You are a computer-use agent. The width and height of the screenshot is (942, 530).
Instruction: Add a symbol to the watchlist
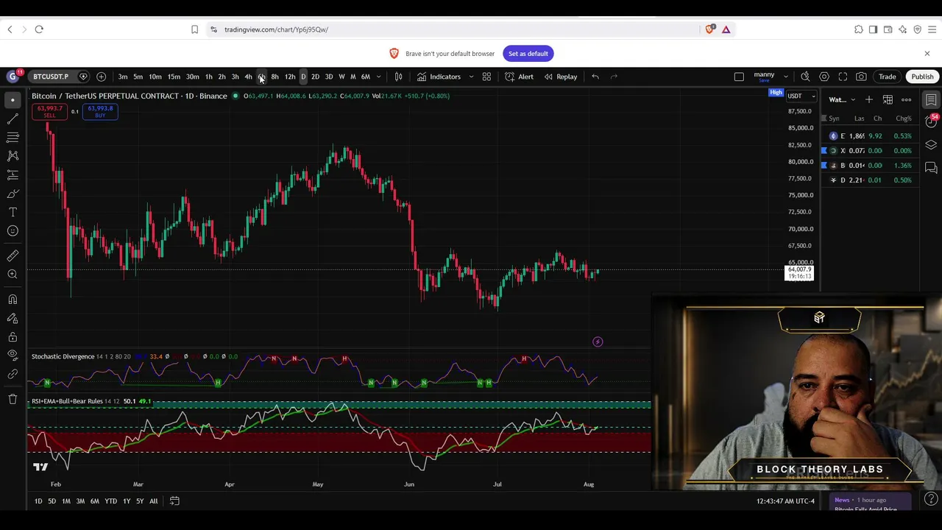(869, 99)
